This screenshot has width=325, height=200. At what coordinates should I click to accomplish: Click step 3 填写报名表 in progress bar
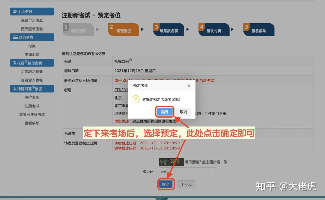pyautogui.click(x=169, y=29)
